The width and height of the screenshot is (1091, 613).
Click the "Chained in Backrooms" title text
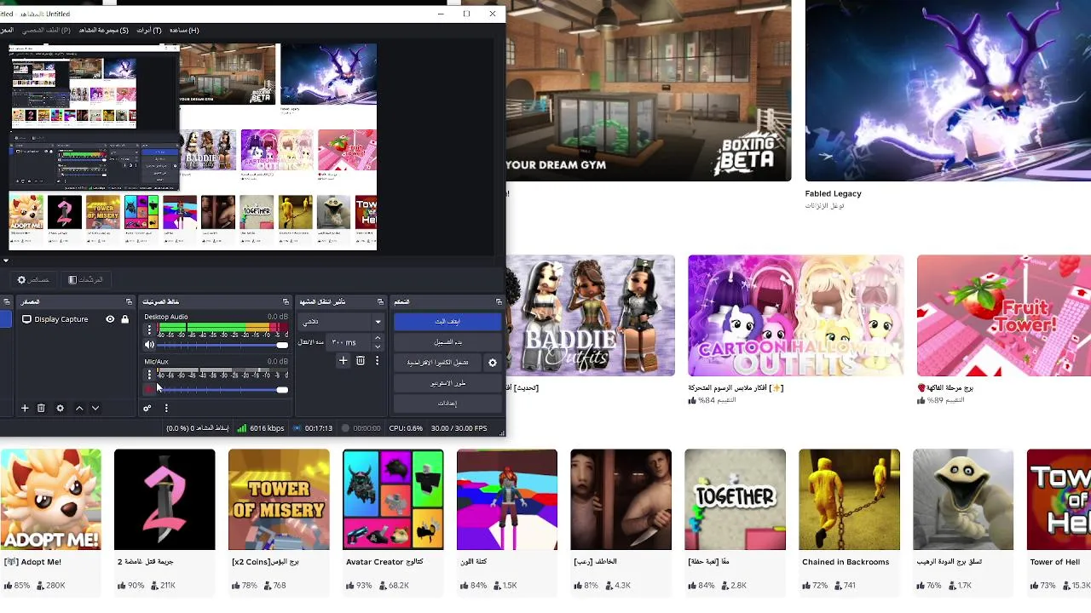pyautogui.click(x=846, y=562)
